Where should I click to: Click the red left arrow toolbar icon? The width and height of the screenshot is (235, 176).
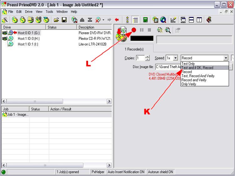click(117, 20)
